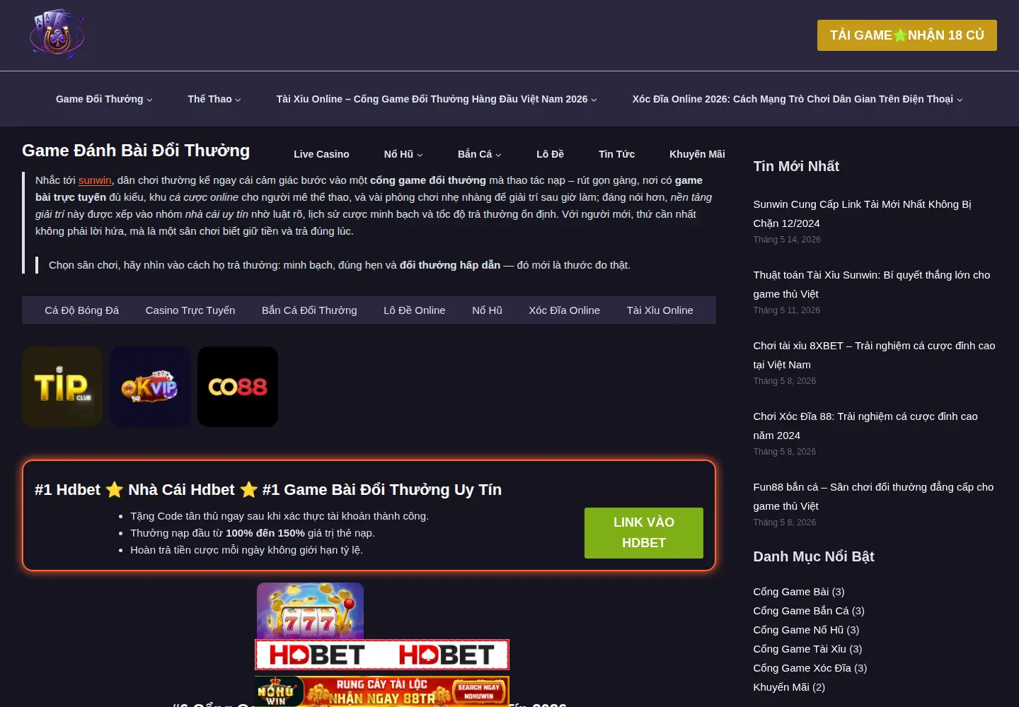1019x707 pixels.
Task: Open the Chơi tài xỉu 8XBET article
Action: coord(874,355)
